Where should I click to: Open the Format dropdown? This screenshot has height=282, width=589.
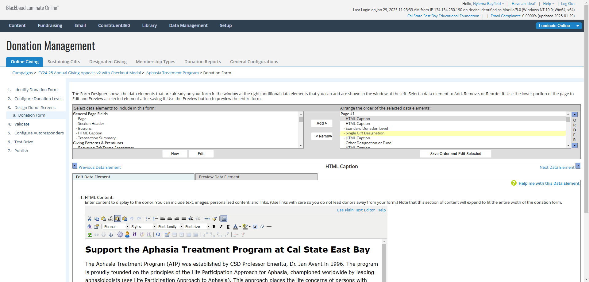pos(116,226)
